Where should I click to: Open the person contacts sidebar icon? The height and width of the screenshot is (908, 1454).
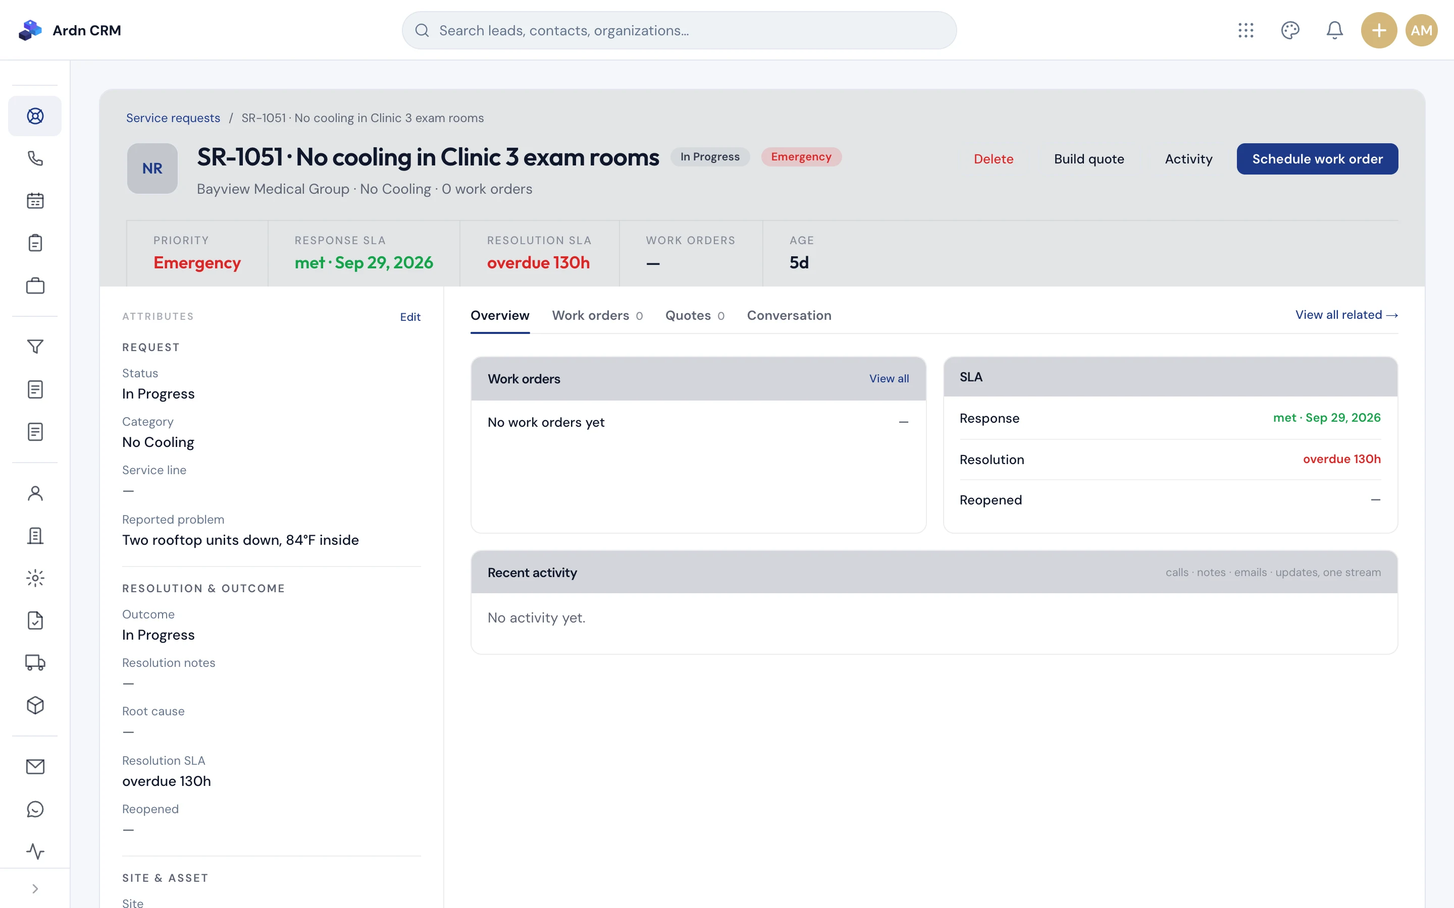[35, 493]
